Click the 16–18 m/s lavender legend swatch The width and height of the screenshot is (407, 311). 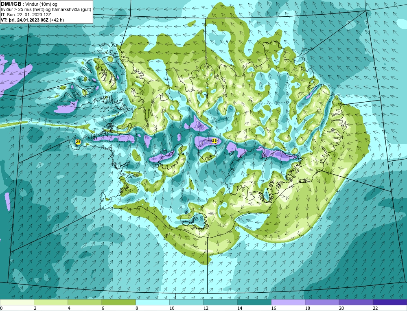[288, 302]
